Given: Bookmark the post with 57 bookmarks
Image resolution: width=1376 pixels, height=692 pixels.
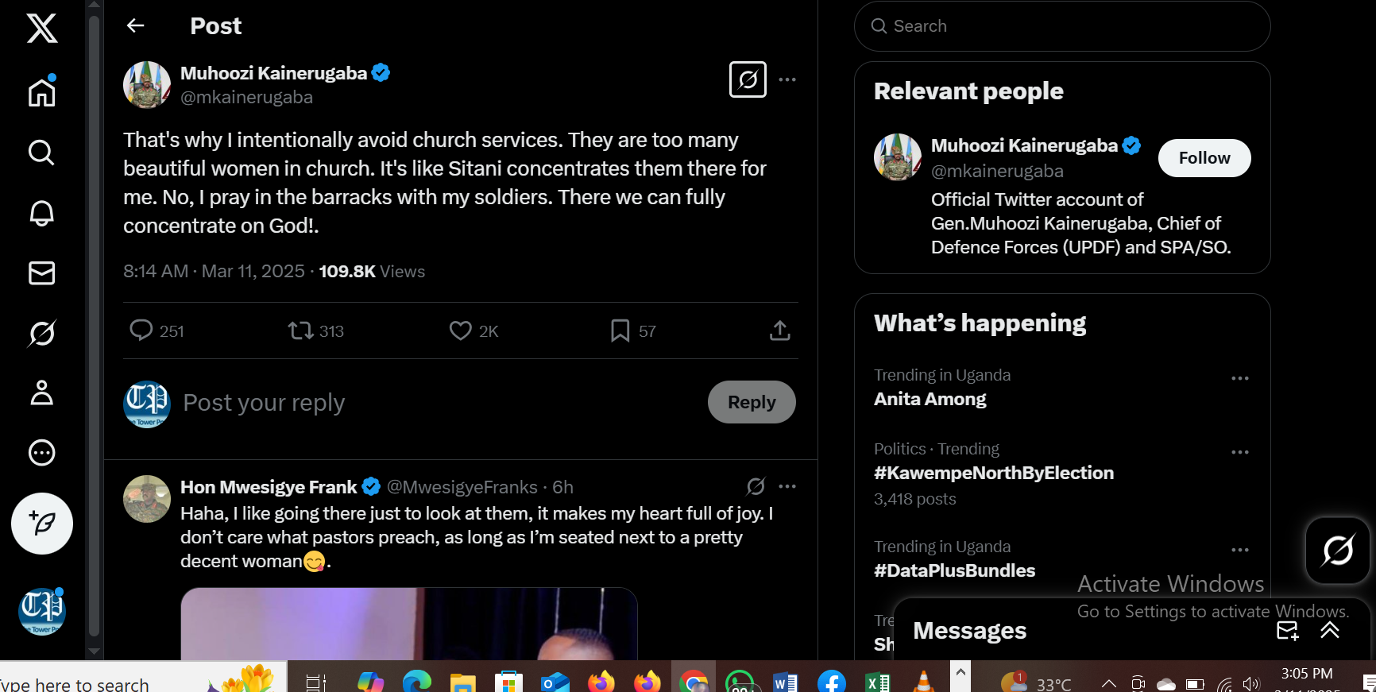Looking at the screenshot, I should pyautogui.click(x=620, y=331).
